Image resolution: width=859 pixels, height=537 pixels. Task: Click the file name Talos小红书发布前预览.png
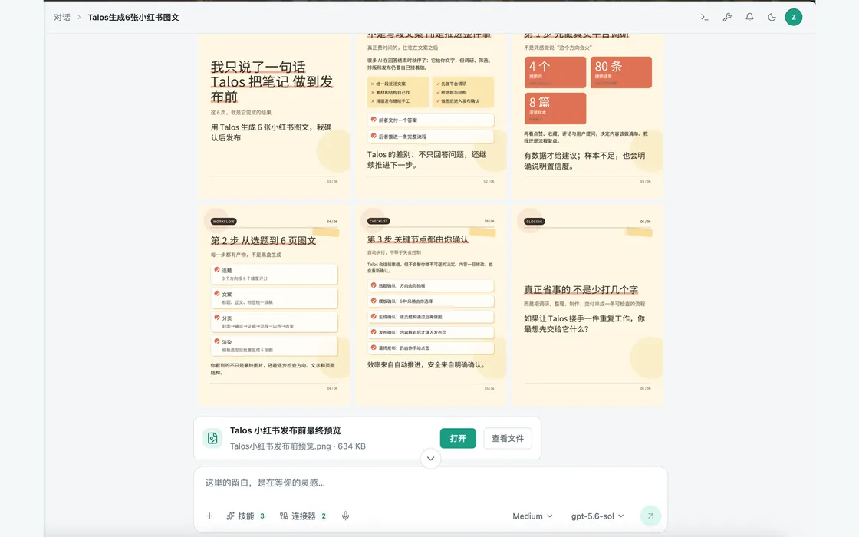click(x=280, y=446)
